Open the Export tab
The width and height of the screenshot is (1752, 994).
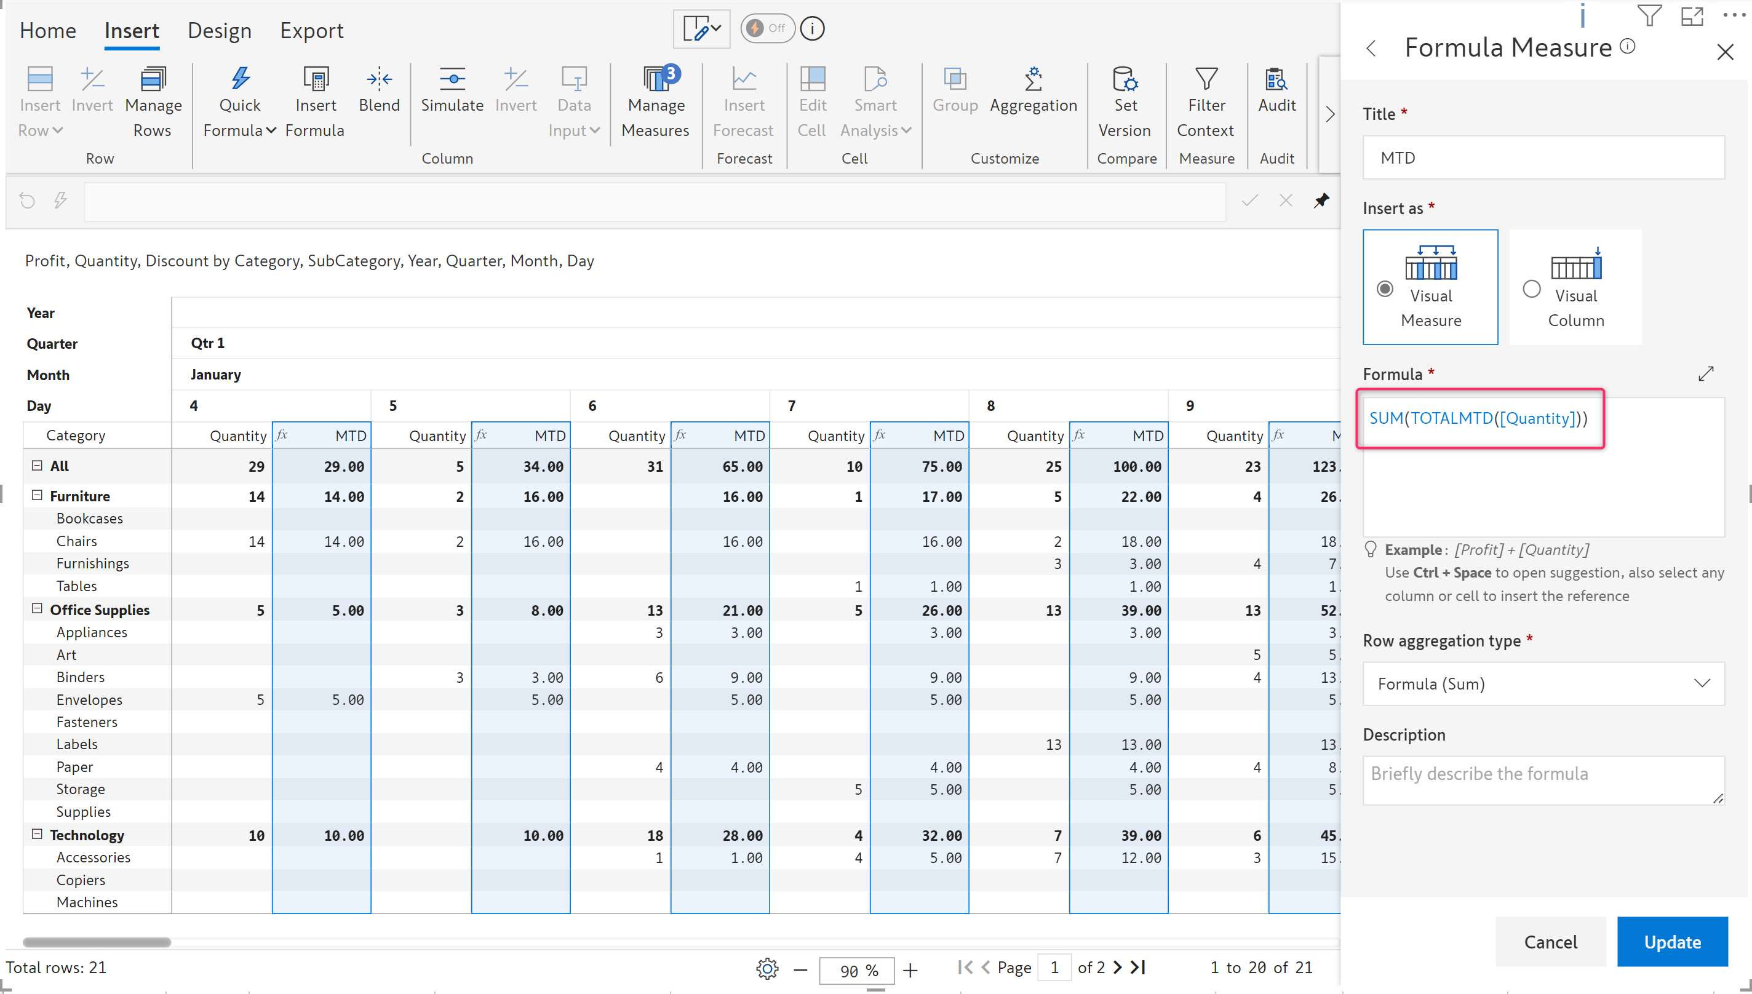tap(311, 31)
